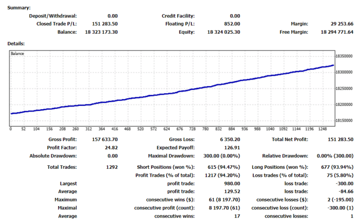Click the Floating P/L value 852.00
Screen dimensions: 362x220
click(x=232, y=24)
